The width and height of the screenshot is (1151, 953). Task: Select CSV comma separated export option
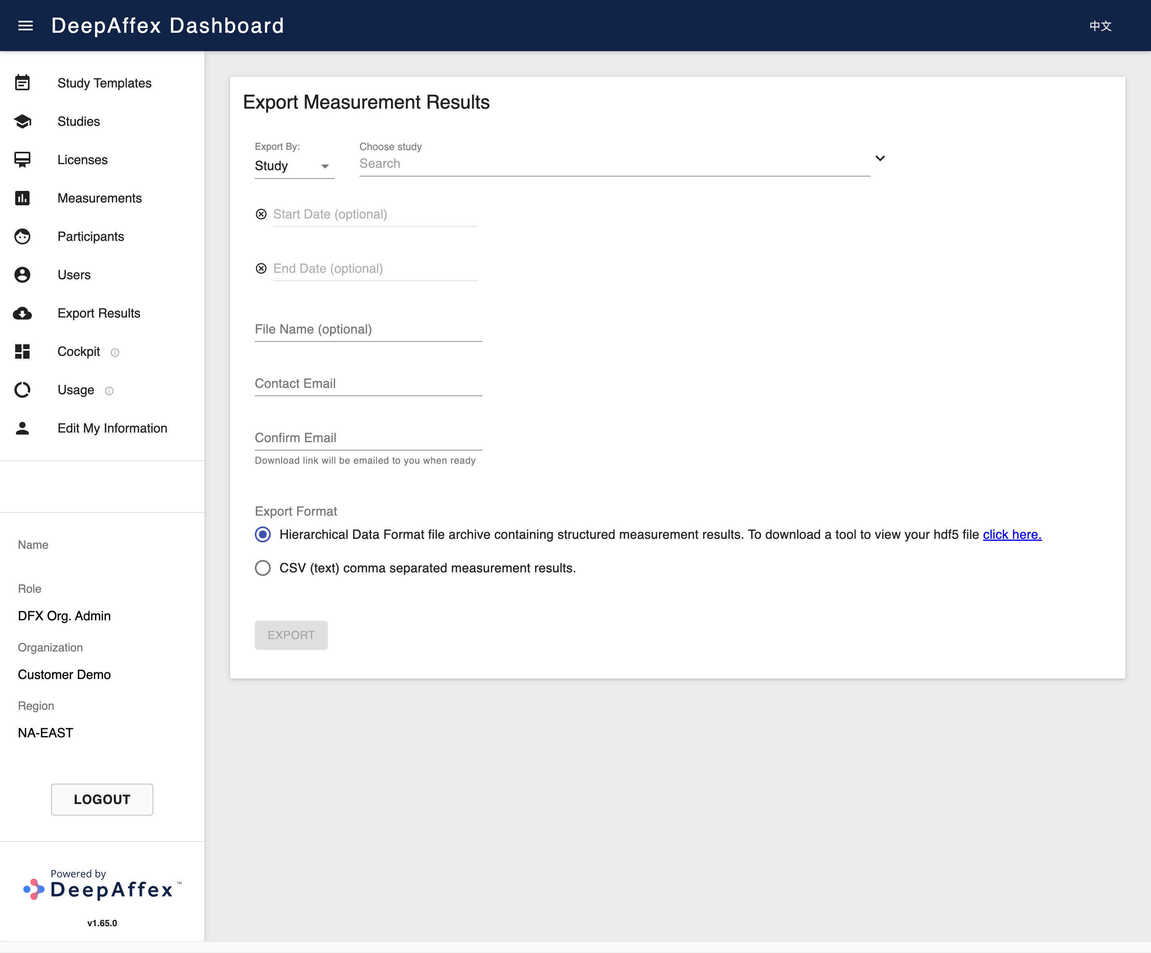262,568
